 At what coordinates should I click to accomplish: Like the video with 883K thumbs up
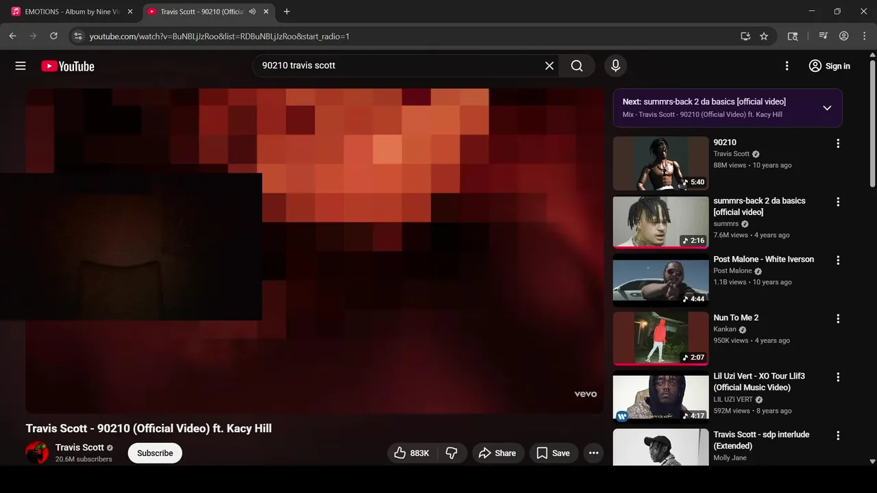click(412, 453)
